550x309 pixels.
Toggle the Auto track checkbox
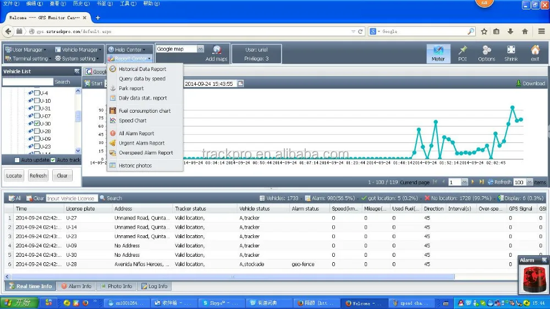point(53,160)
